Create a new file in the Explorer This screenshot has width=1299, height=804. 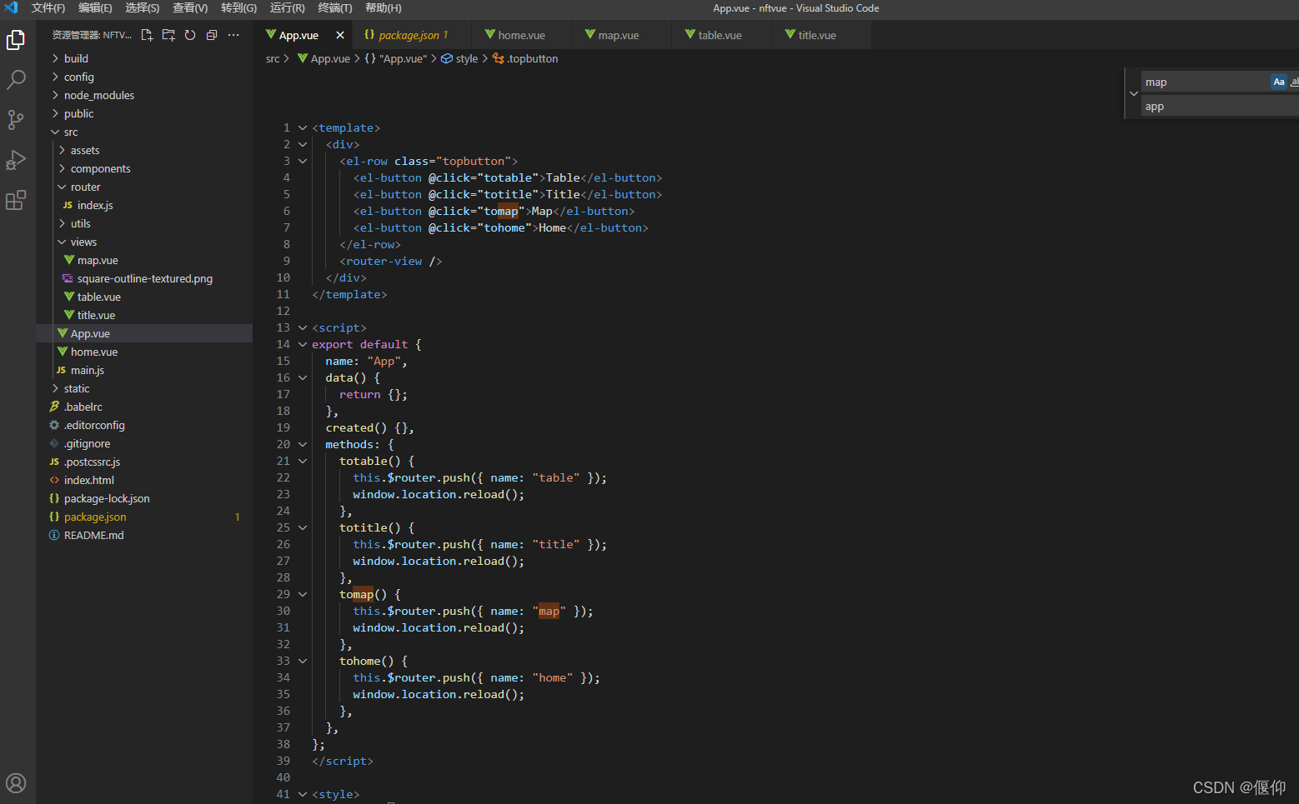coord(146,35)
